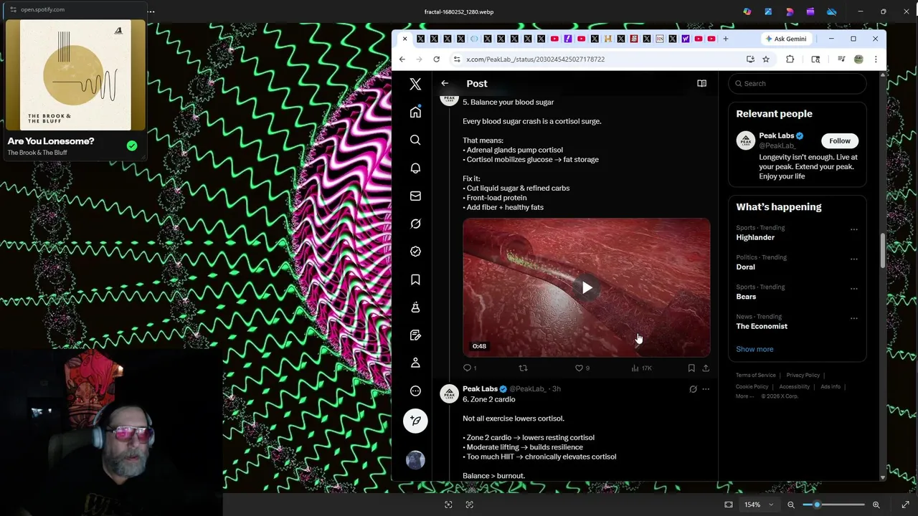Open Cookie Policy link
918x516 pixels.
click(752, 387)
